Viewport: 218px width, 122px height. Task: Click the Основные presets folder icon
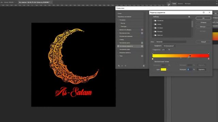[x=155, y=21]
